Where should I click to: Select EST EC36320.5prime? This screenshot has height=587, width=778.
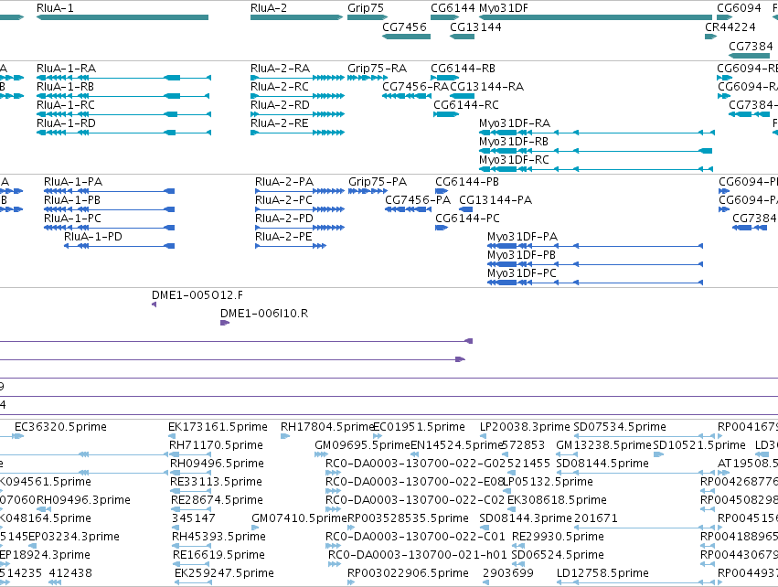pyautogui.click(x=60, y=427)
